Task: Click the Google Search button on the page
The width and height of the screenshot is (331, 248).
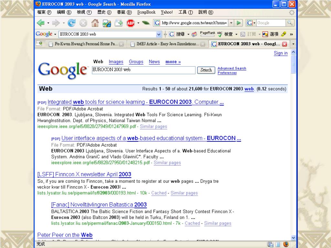Action: tap(206, 70)
